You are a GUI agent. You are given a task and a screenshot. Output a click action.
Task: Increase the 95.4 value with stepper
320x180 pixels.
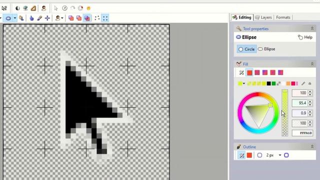point(310,101)
